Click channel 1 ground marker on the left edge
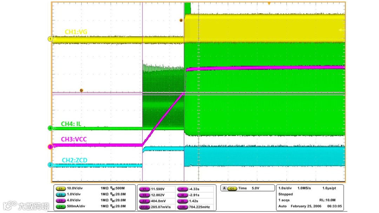 pos(50,39)
